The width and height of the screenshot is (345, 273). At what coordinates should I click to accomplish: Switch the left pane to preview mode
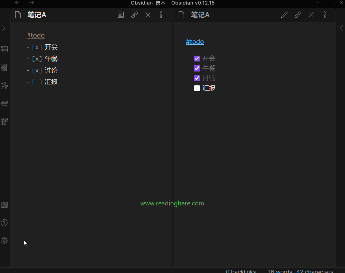click(x=121, y=15)
